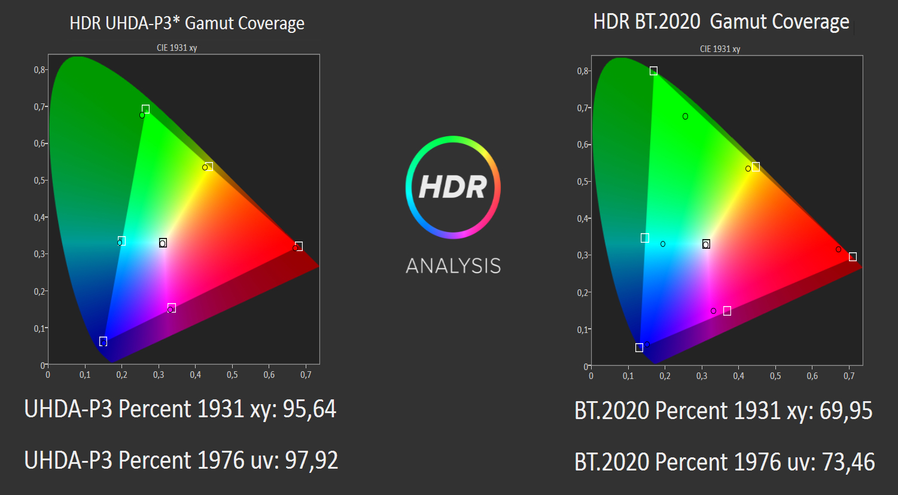The width and height of the screenshot is (898, 495).
Task: Select the 'HDR UHDA-P3* Gamut Coverage' title
Action: point(187,23)
